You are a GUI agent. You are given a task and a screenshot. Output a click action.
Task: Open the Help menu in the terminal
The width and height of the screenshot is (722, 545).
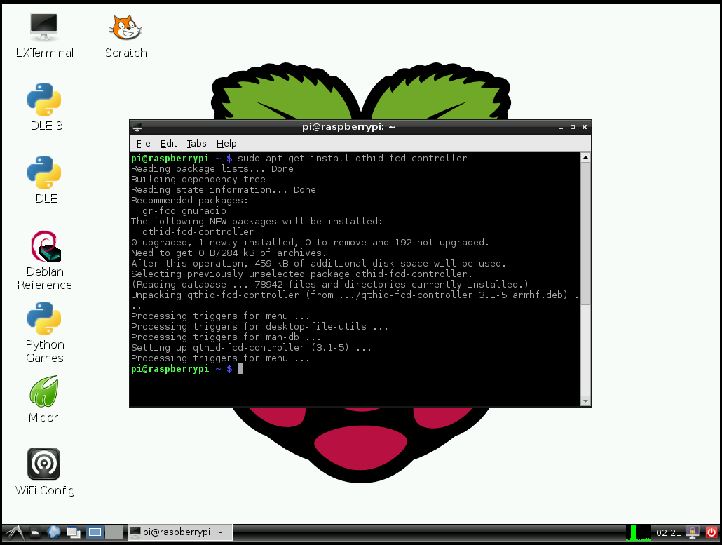tap(226, 143)
